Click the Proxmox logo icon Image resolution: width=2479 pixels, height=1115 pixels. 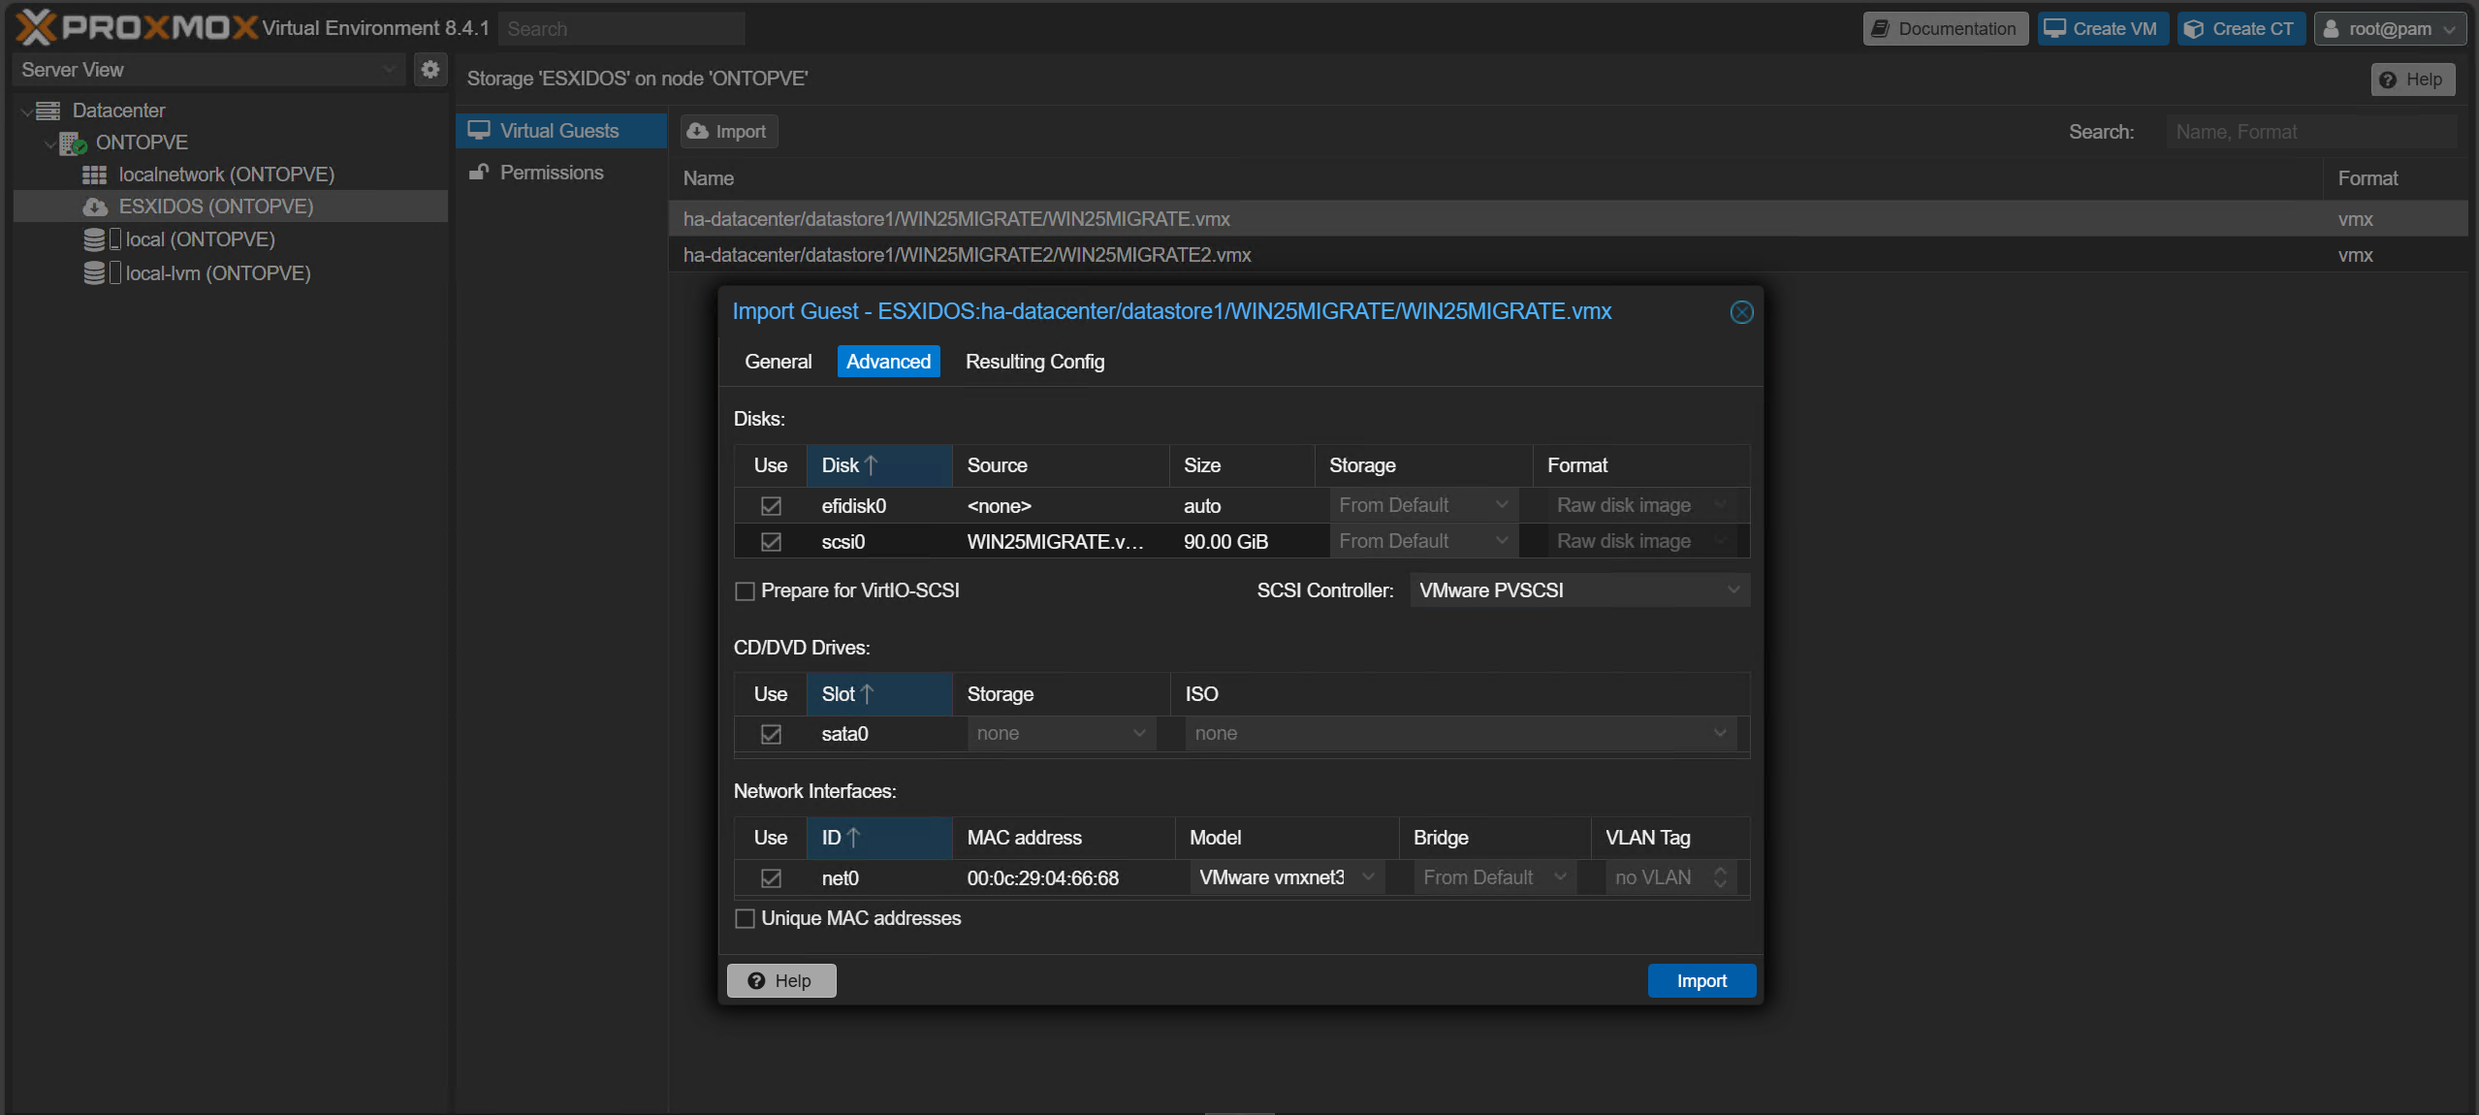point(37,27)
